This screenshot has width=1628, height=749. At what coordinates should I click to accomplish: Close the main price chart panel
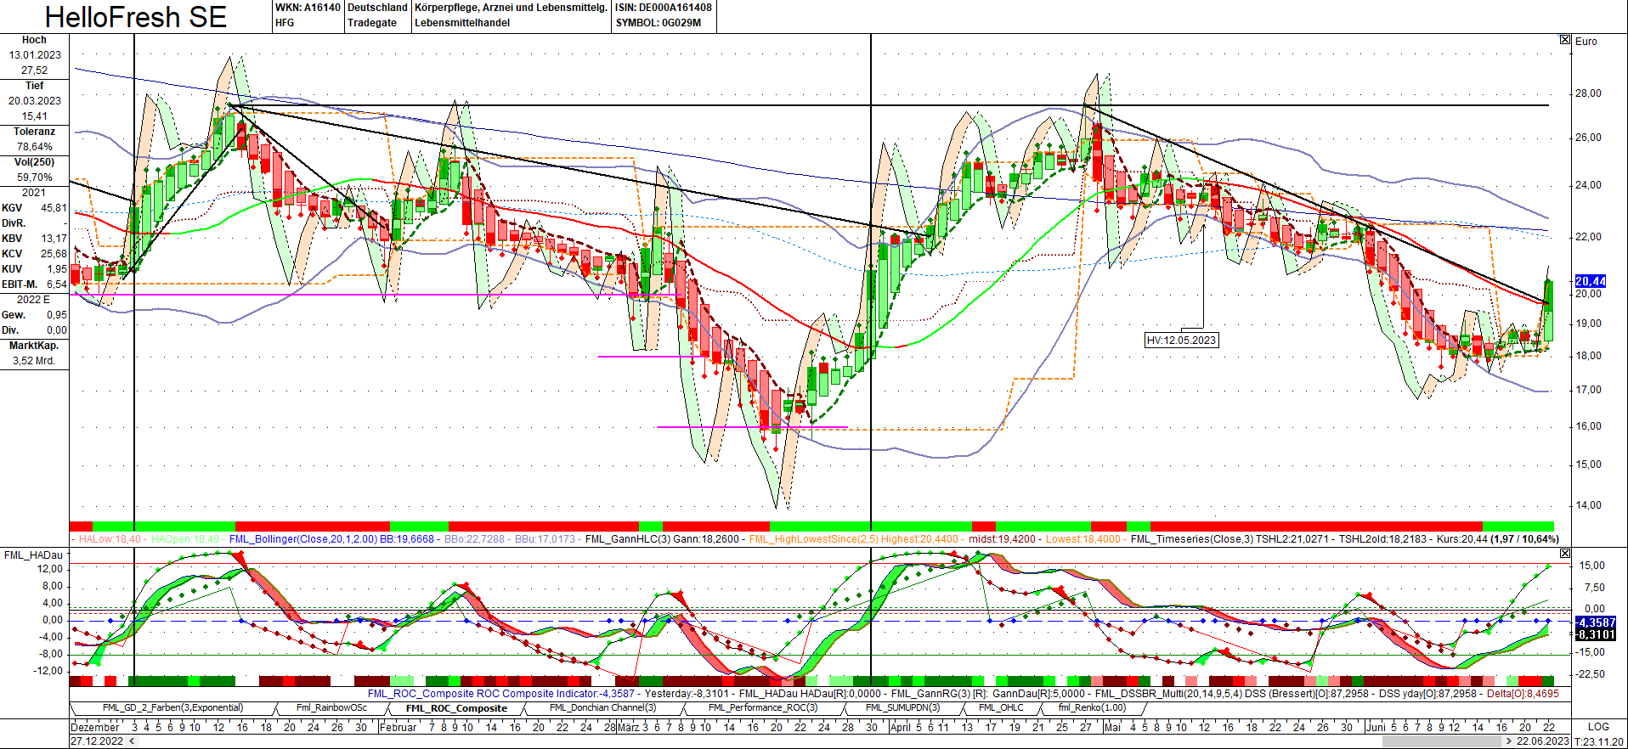pyautogui.click(x=1565, y=40)
